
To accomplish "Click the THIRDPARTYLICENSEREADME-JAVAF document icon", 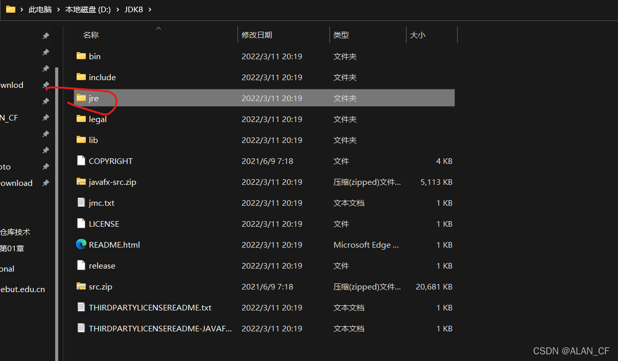I will [x=81, y=328].
